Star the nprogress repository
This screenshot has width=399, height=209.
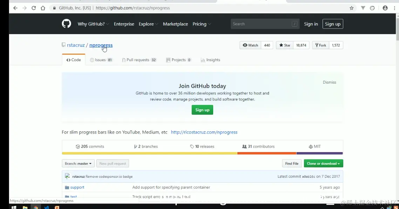tap(284, 45)
